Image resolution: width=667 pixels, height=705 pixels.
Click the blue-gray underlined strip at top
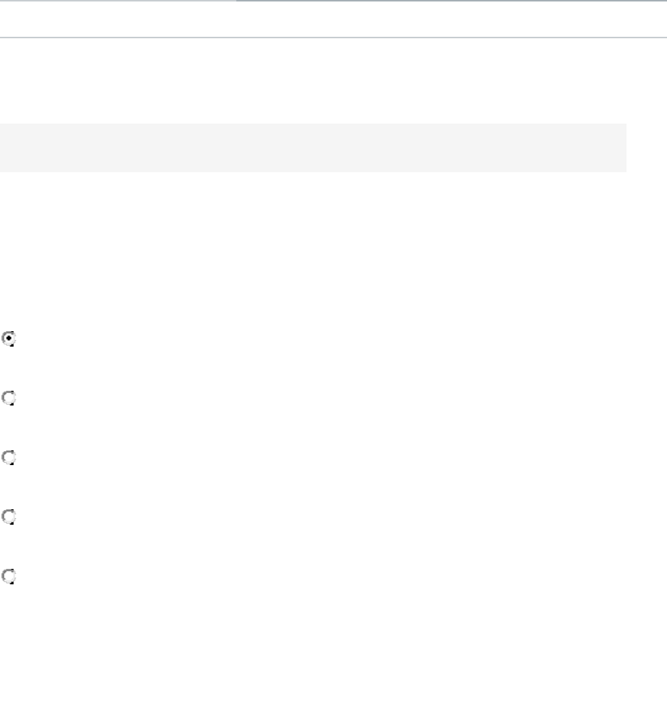point(451,1)
